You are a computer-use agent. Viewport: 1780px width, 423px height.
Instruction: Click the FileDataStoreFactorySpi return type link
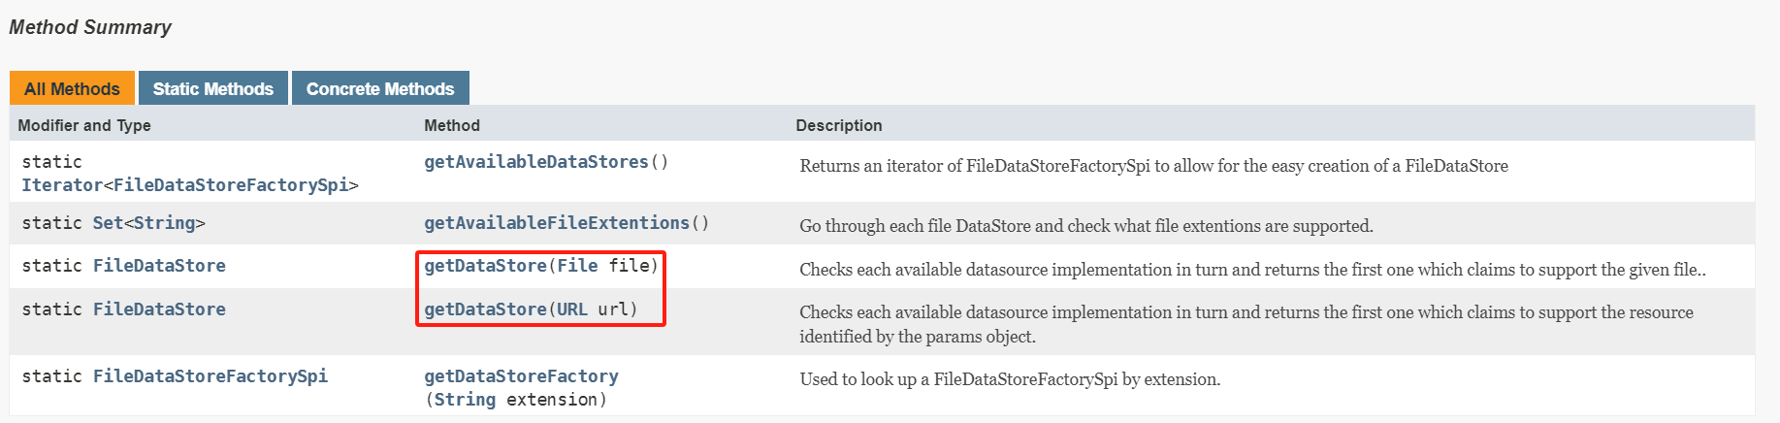click(210, 376)
